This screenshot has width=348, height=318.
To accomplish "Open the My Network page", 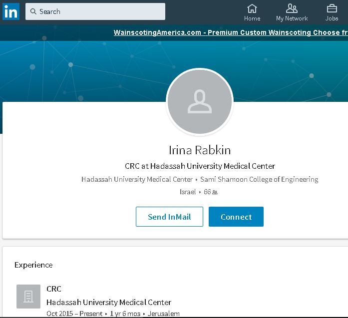I will point(292,12).
